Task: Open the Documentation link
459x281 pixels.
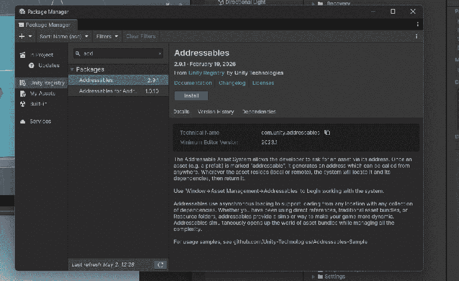Action: (x=193, y=83)
